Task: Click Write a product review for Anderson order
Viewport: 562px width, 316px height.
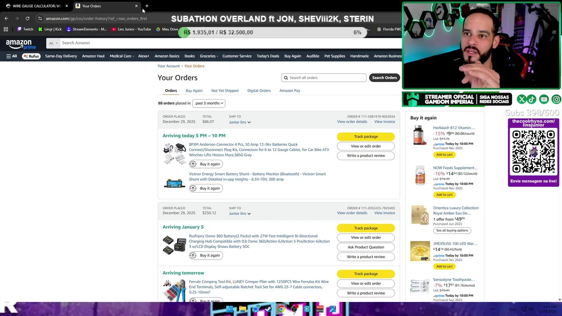Action: tap(366, 156)
